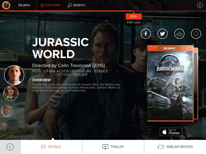
Task: Click the OVERVIEW heading
Action: tap(41, 80)
